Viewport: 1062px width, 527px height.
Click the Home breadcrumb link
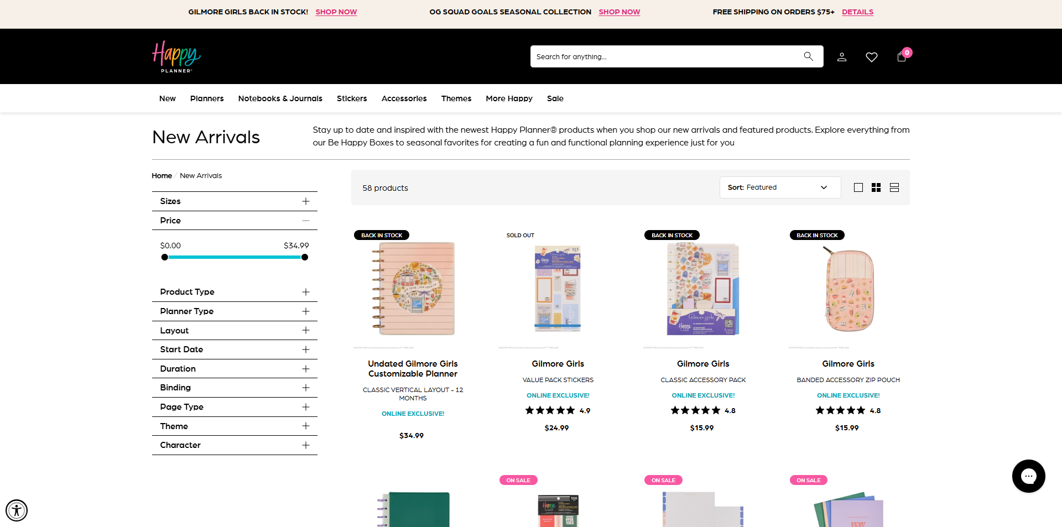coord(162,175)
